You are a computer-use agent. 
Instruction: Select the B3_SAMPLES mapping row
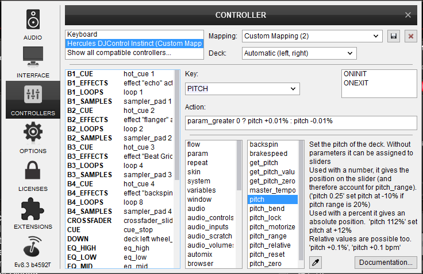pyautogui.click(x=120, y=175)
